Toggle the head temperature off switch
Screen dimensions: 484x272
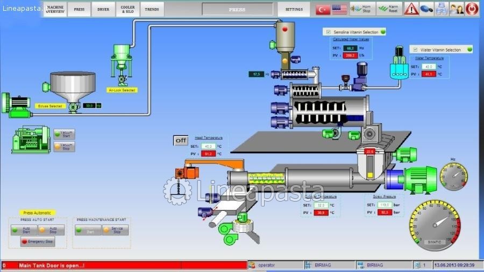coord(181,140)
